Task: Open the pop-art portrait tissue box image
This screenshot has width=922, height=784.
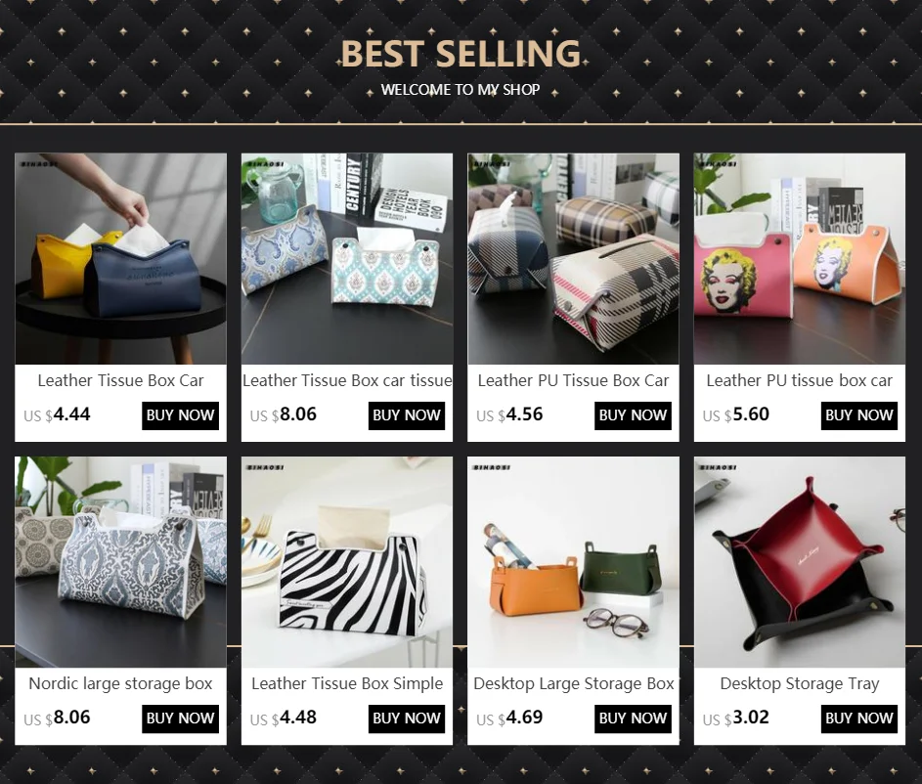Action: click(800, 259)
